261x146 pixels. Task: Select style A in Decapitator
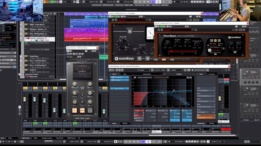(139, 58)
